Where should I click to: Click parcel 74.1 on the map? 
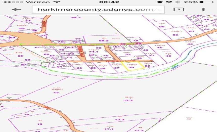pos(92,52)
